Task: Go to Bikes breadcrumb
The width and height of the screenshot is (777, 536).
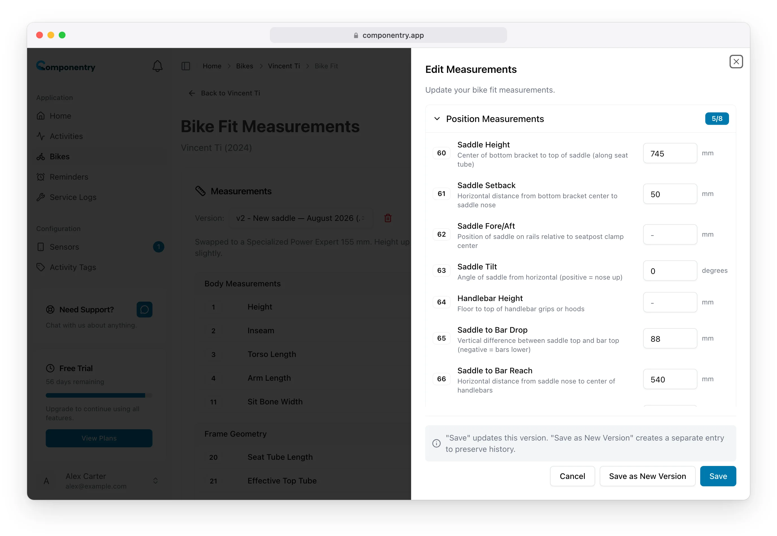Action: 245,66
